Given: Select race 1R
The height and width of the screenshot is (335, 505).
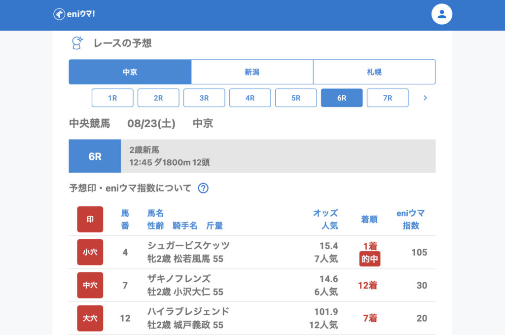Looking at the screenshot, I should (112, 98).
